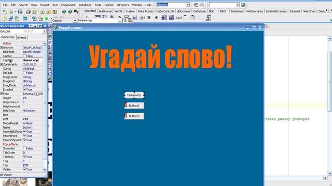Screen dimensions: 332x186
Task: Toggle the Enabled property checkbox
Action: point(24,89)
